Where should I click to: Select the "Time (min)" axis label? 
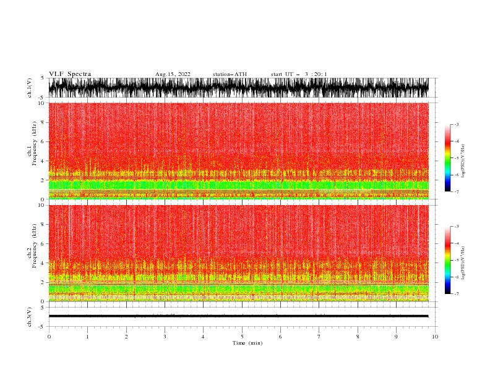247,343
